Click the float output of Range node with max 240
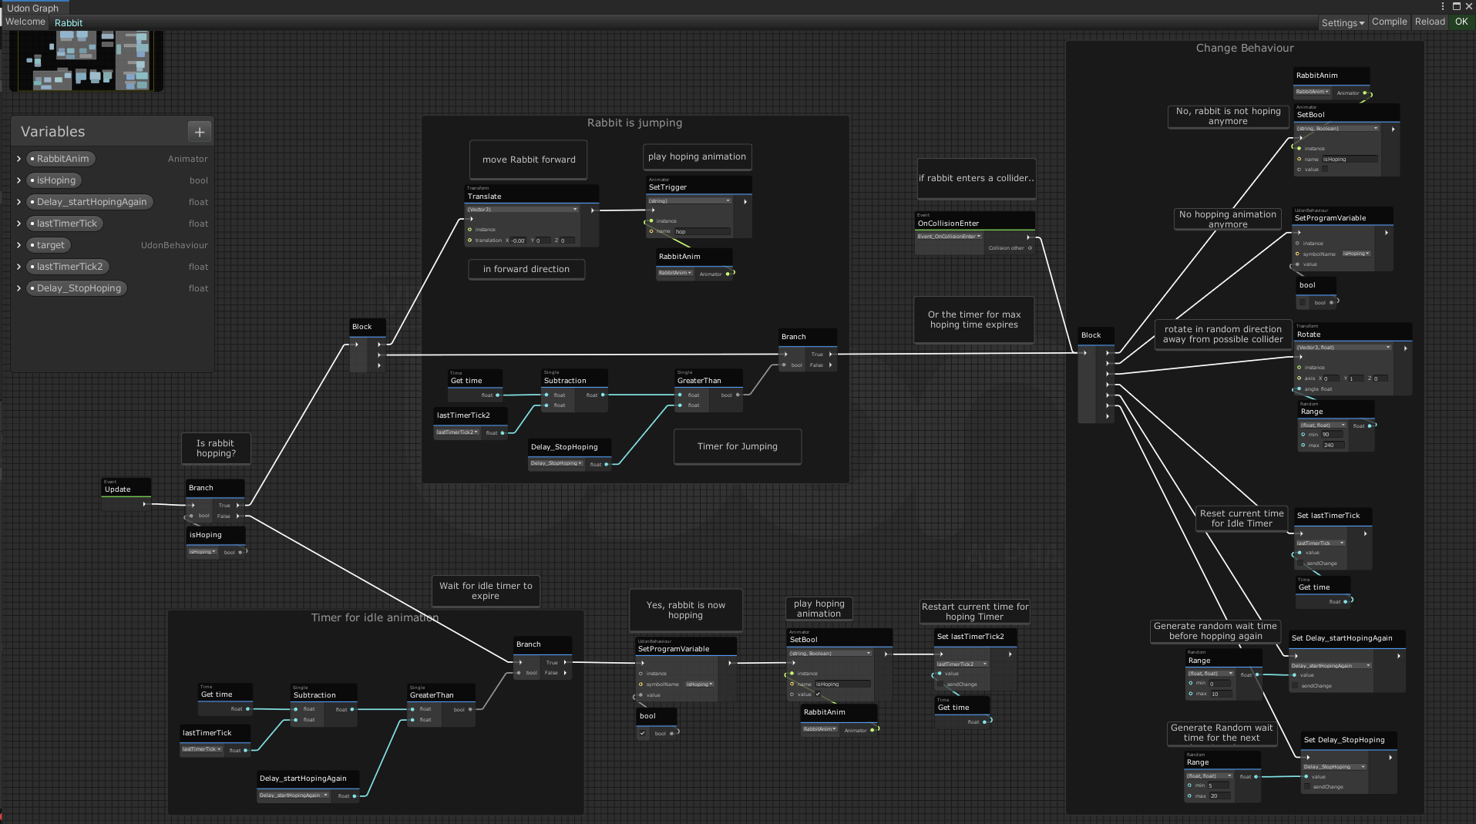Viewport: 1476px width, 824px height. [1370, 425]
